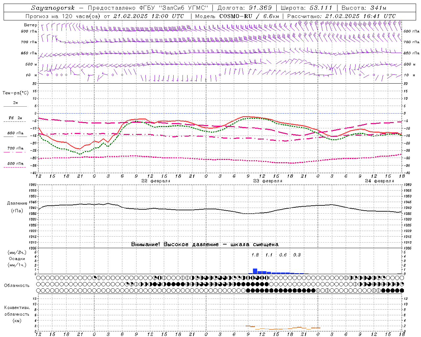Select "850 гПа" in the temperature legend
This screenshot has width=421, height=337.
point(15,133)
